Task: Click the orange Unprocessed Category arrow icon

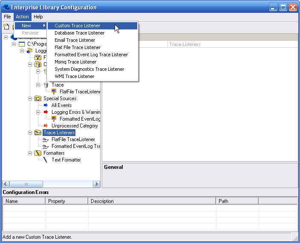Action: point(46,126)
